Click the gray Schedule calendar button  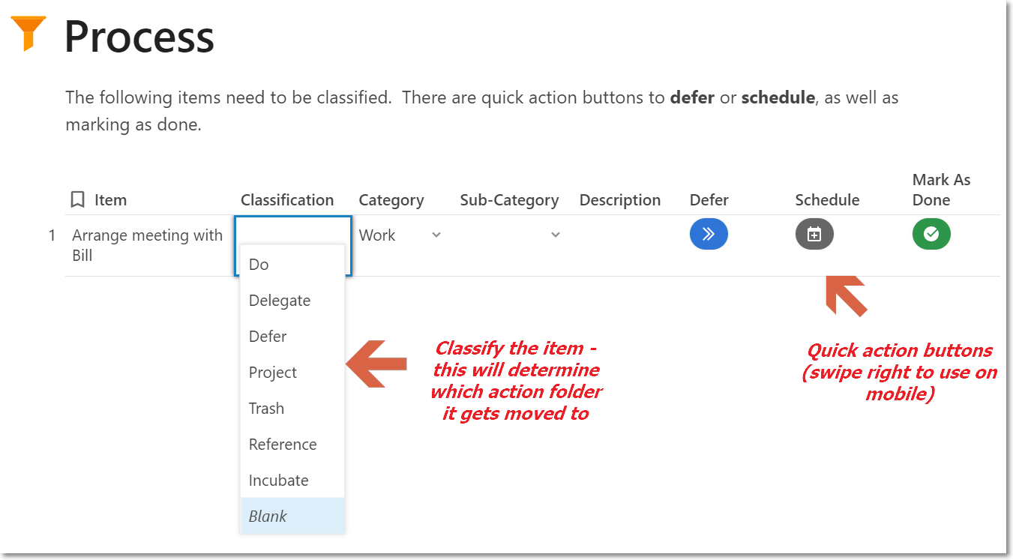coord(814,235)
